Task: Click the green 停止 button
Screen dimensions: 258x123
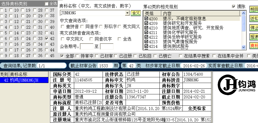Action: (x=254, y=28)
